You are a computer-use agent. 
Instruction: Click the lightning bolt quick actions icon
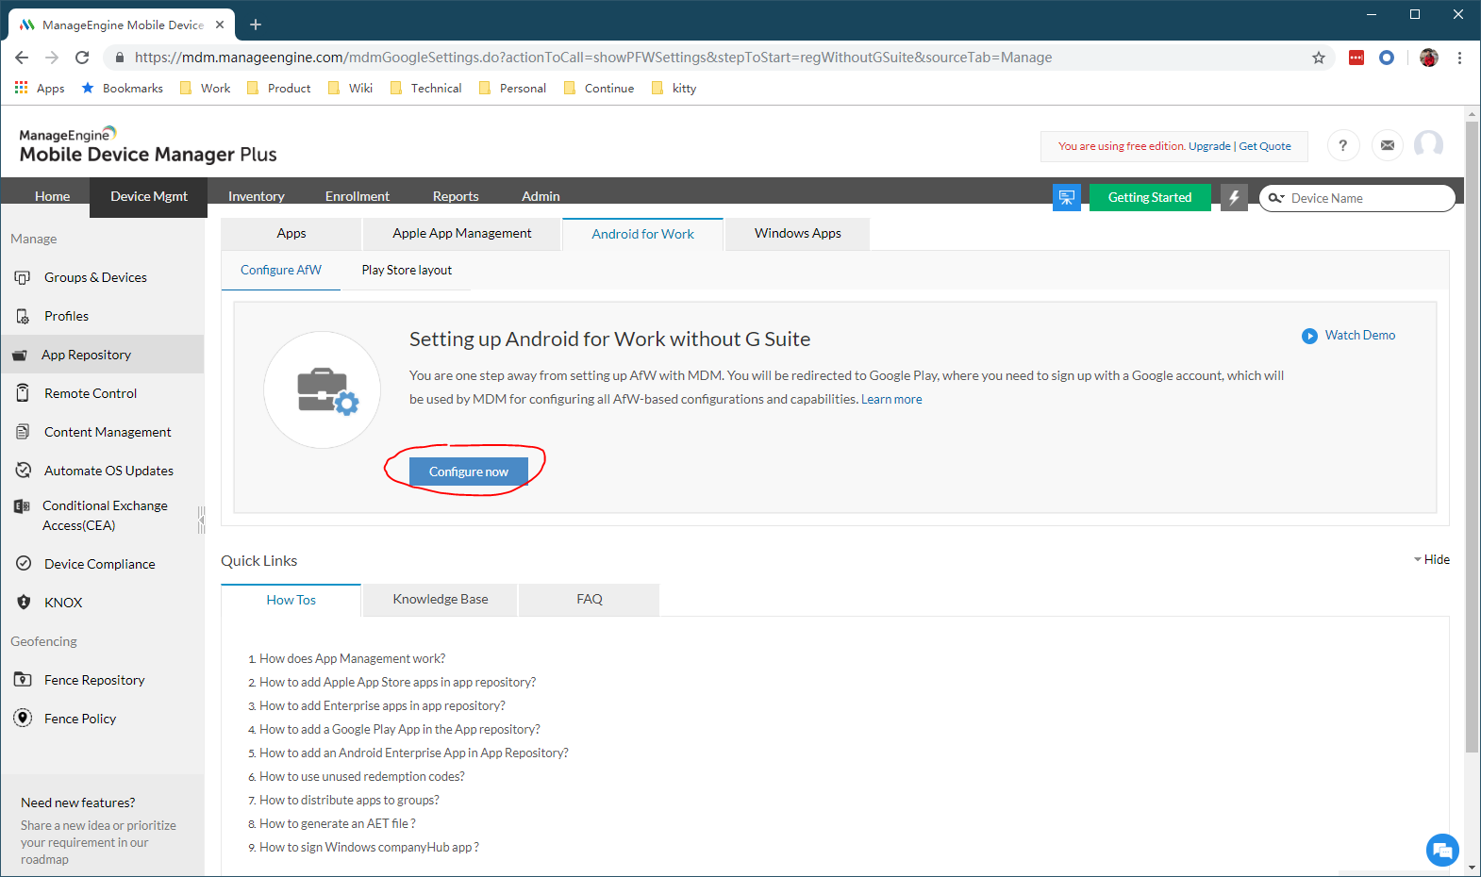1234,197
